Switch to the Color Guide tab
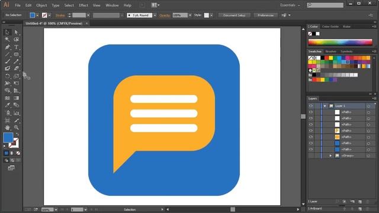The width and height of the screenshot is (379, 213). tap(330, 27)
